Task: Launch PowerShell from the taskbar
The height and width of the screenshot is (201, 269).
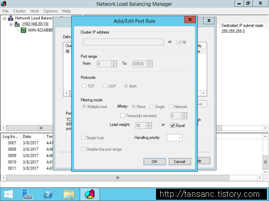Action: click(x=48, y=194)
